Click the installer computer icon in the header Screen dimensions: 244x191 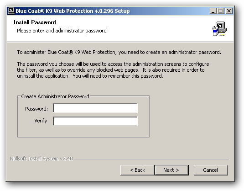click(219, 29)
